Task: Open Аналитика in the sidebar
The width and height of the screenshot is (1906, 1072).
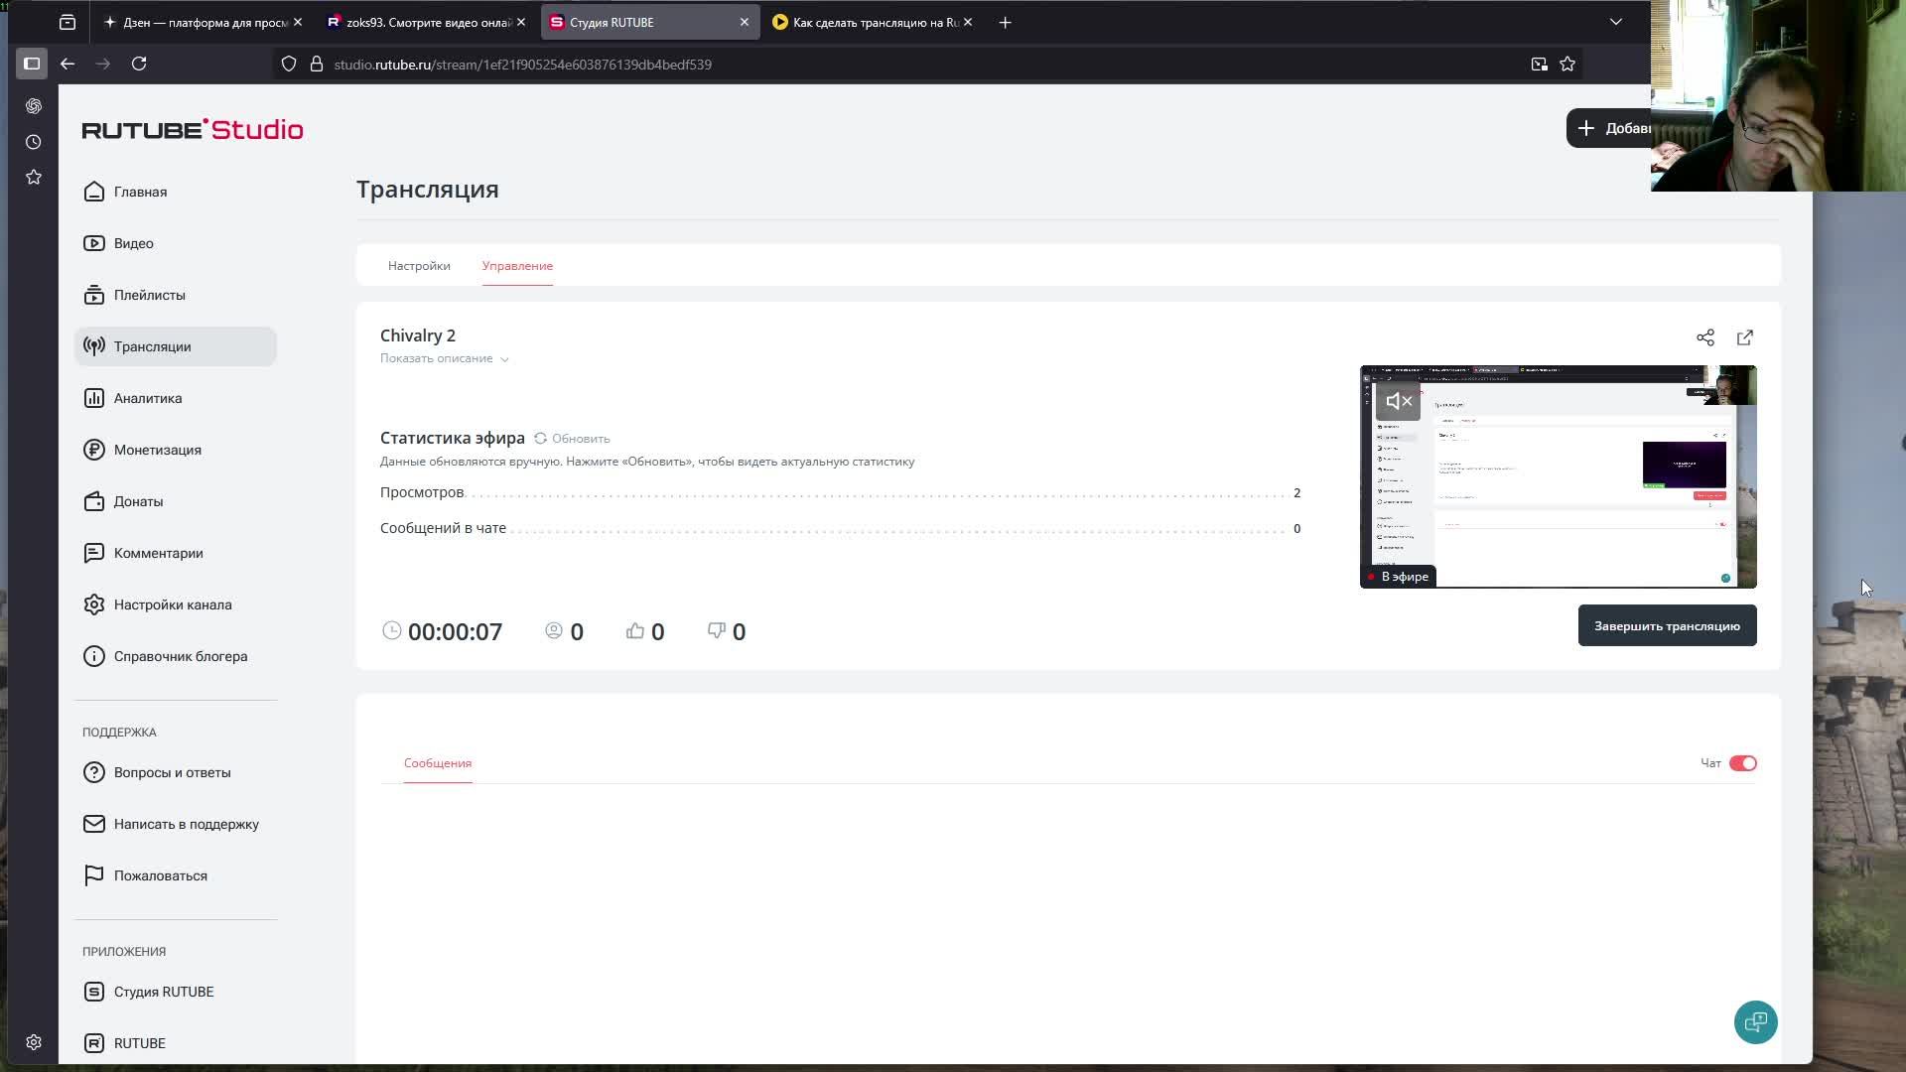Action: click(147, 398)
